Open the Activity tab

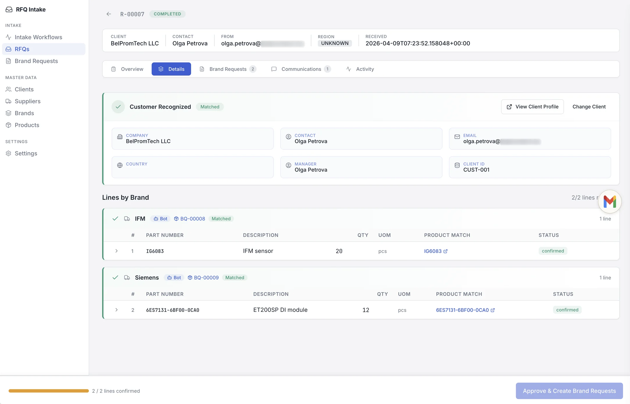click(x=360, y=69)
